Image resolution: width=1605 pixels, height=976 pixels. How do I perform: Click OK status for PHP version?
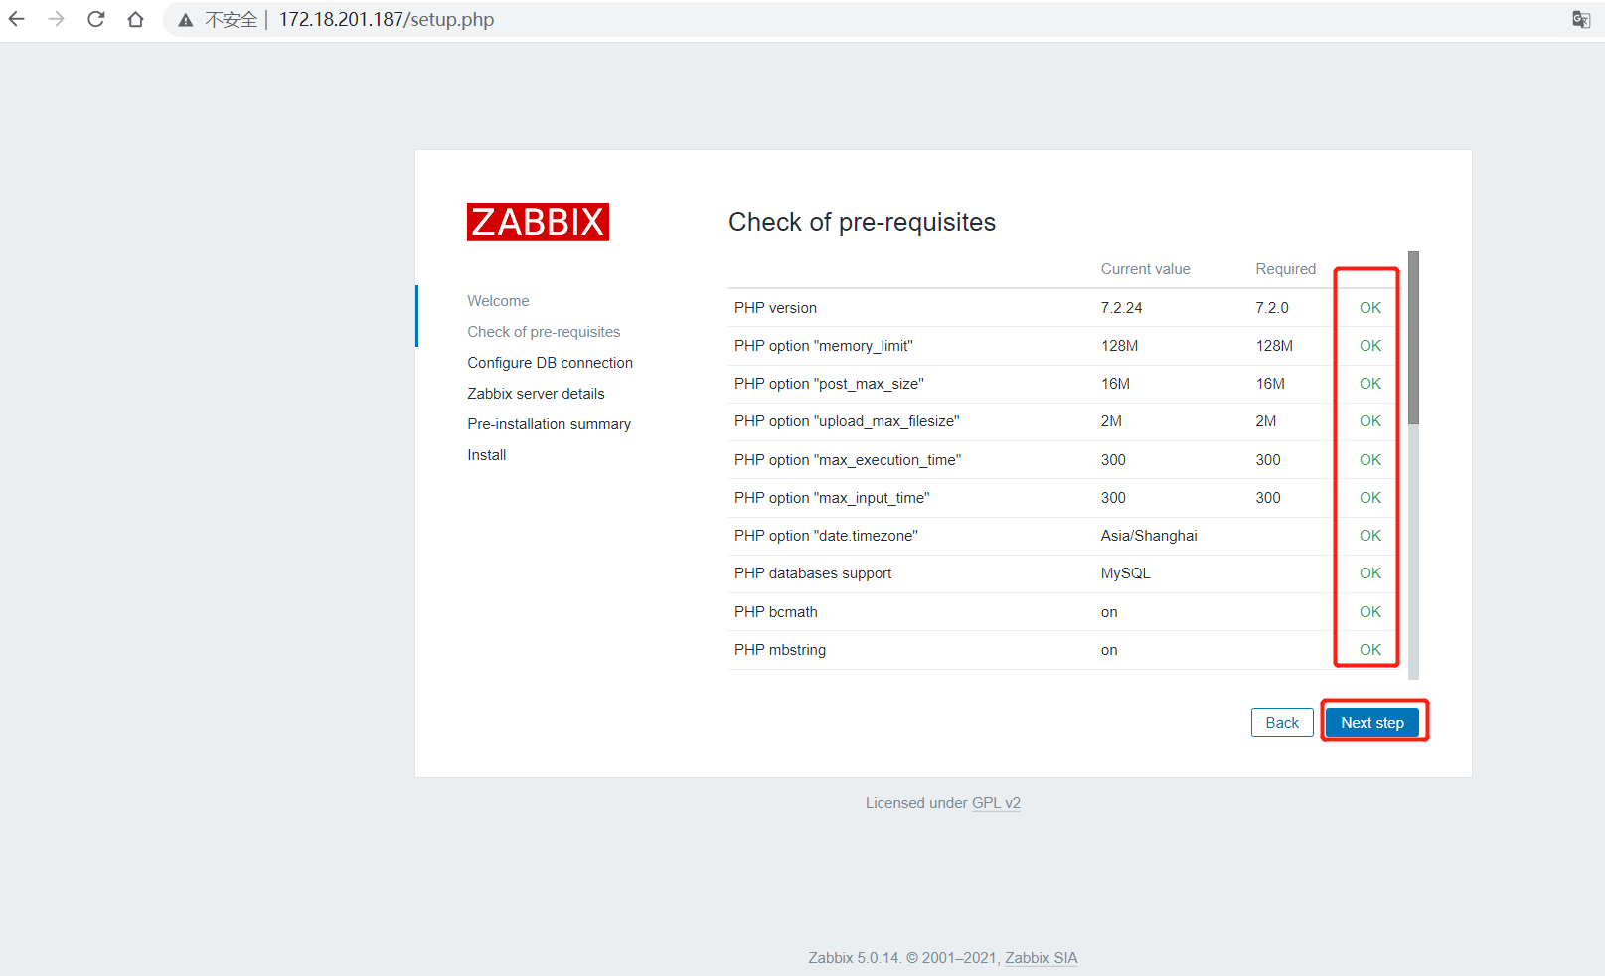tap(1370, 308)
